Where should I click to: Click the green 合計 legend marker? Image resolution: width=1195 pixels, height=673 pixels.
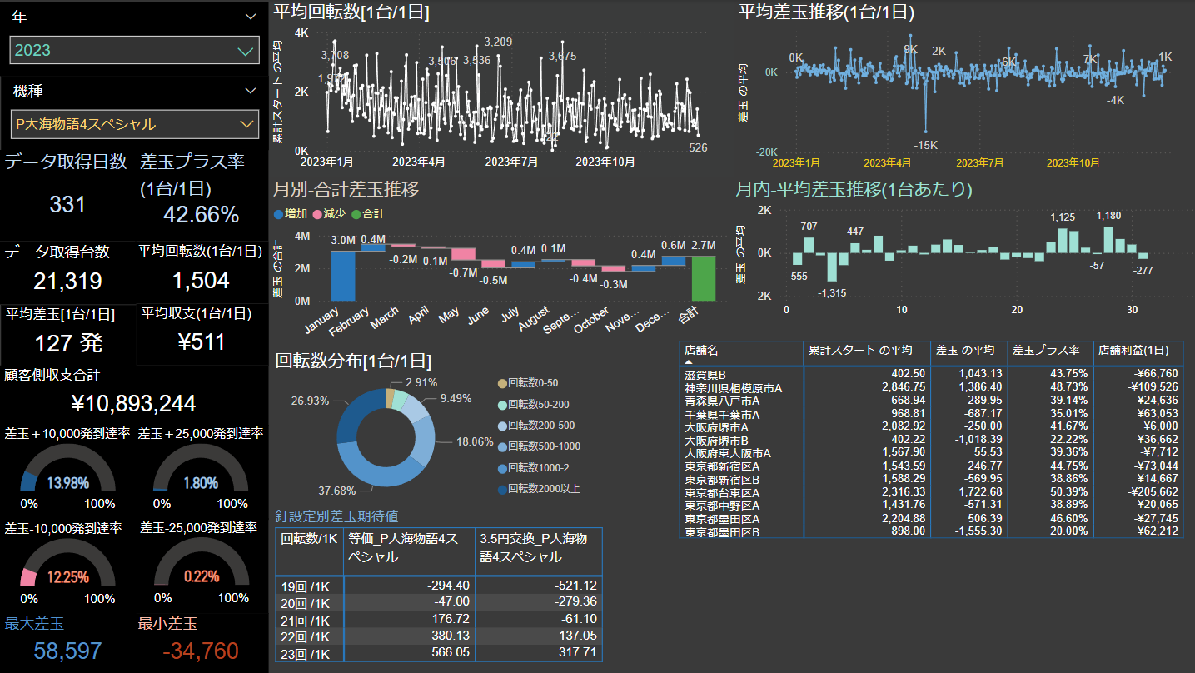356,214
